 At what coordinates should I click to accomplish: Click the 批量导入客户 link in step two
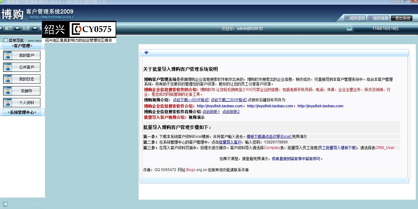coord(230,142)
